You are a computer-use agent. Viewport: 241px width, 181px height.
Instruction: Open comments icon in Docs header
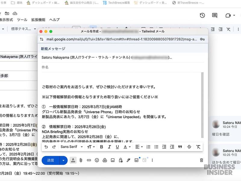tap(214, 15)
